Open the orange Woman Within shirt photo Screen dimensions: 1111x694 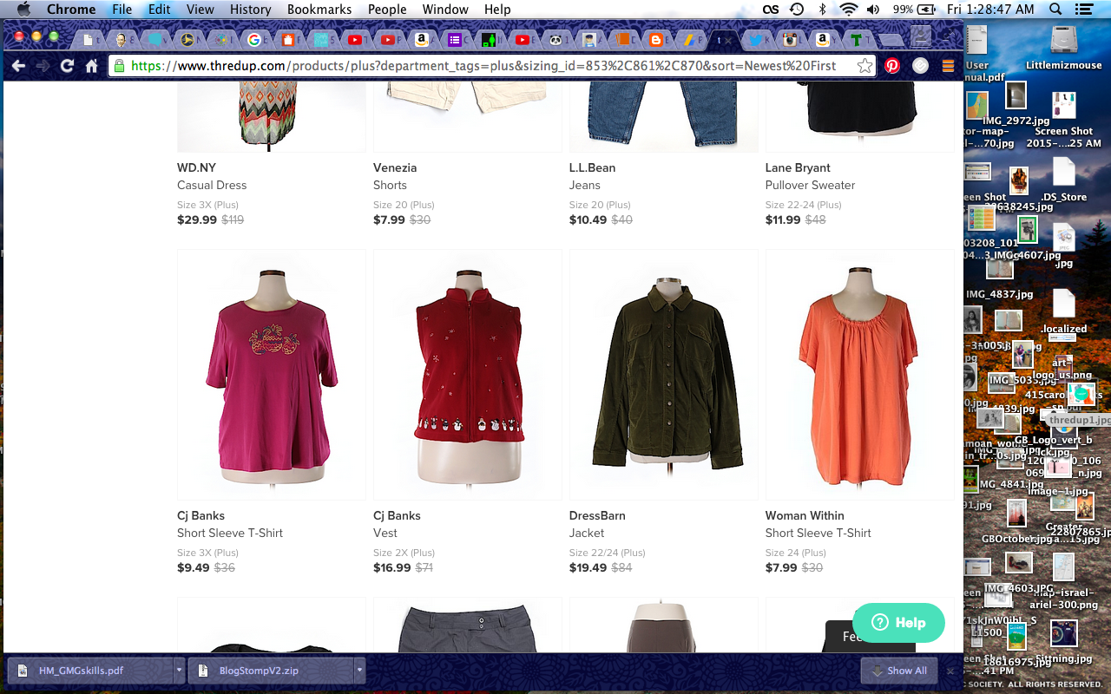pyautogui.click(x=860, y=375)
